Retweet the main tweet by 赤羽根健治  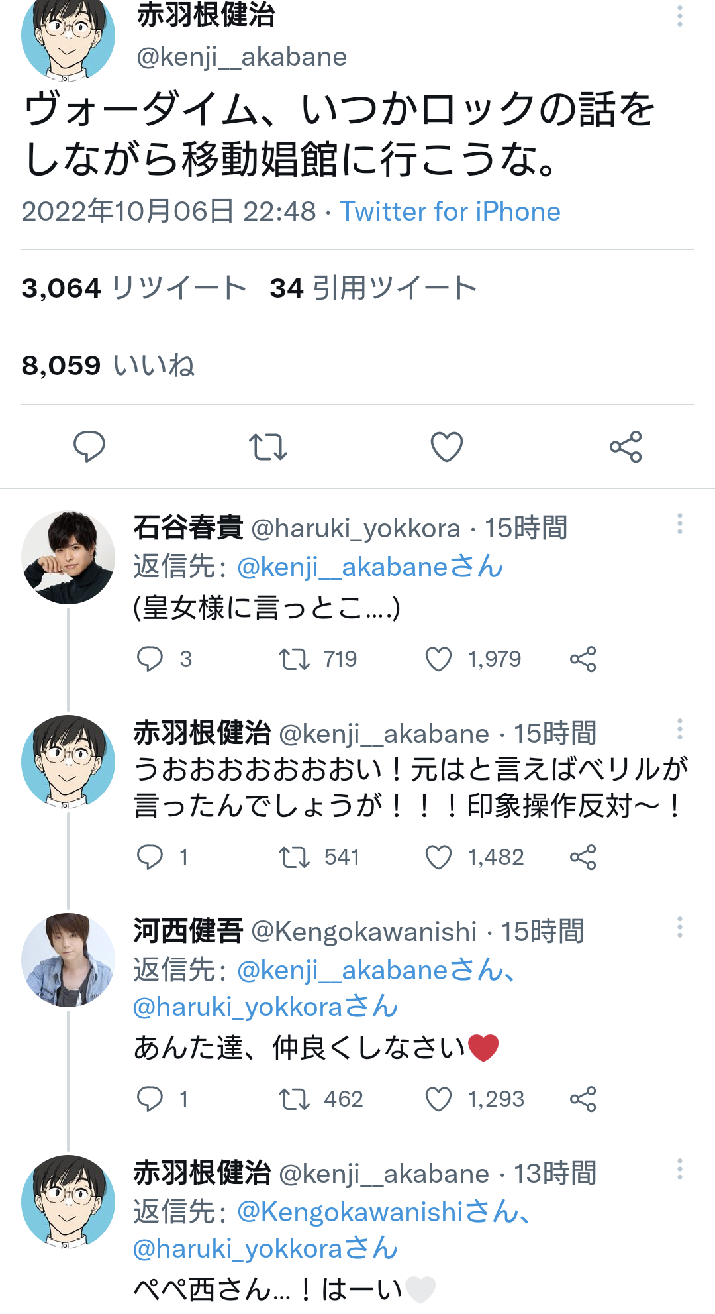click(x=268, y=447)
